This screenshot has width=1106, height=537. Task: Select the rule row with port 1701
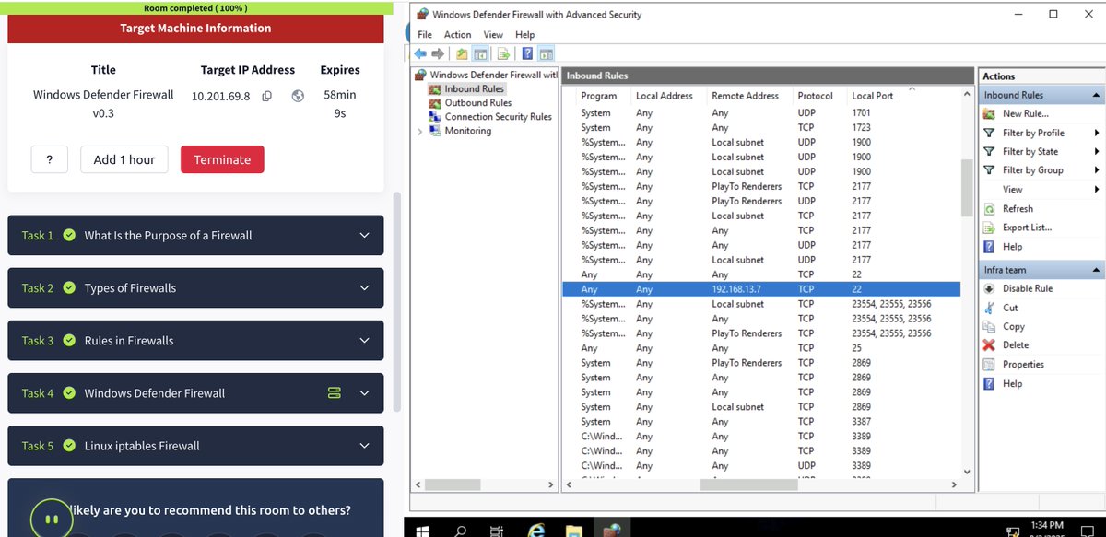(761, 113)
